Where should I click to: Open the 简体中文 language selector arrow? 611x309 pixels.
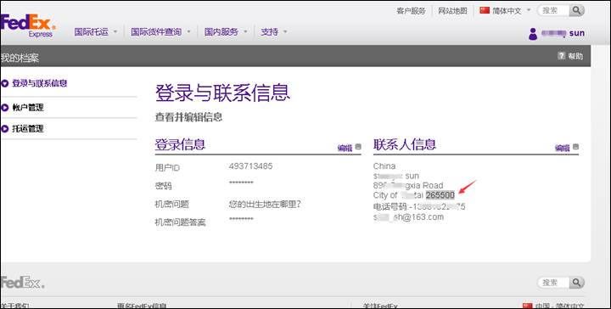529,10
